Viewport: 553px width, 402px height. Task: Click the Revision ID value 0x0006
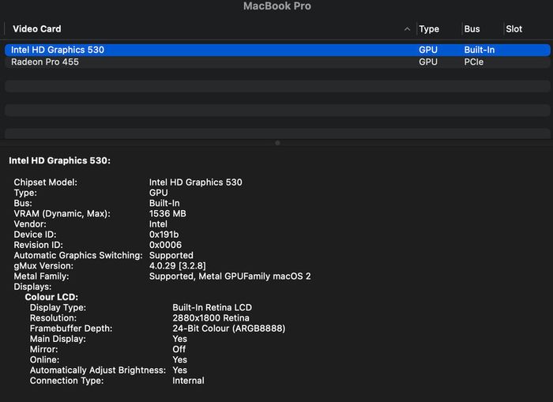click(x=165, y=245)
